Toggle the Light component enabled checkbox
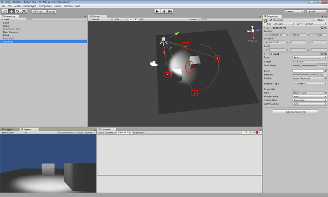Screen dimensions: 328x197 tap(271, 54)
